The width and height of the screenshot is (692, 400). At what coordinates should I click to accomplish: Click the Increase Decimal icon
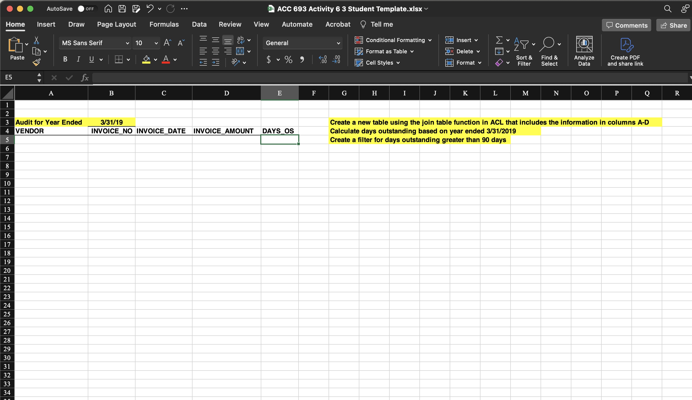[x=323, y=59]
